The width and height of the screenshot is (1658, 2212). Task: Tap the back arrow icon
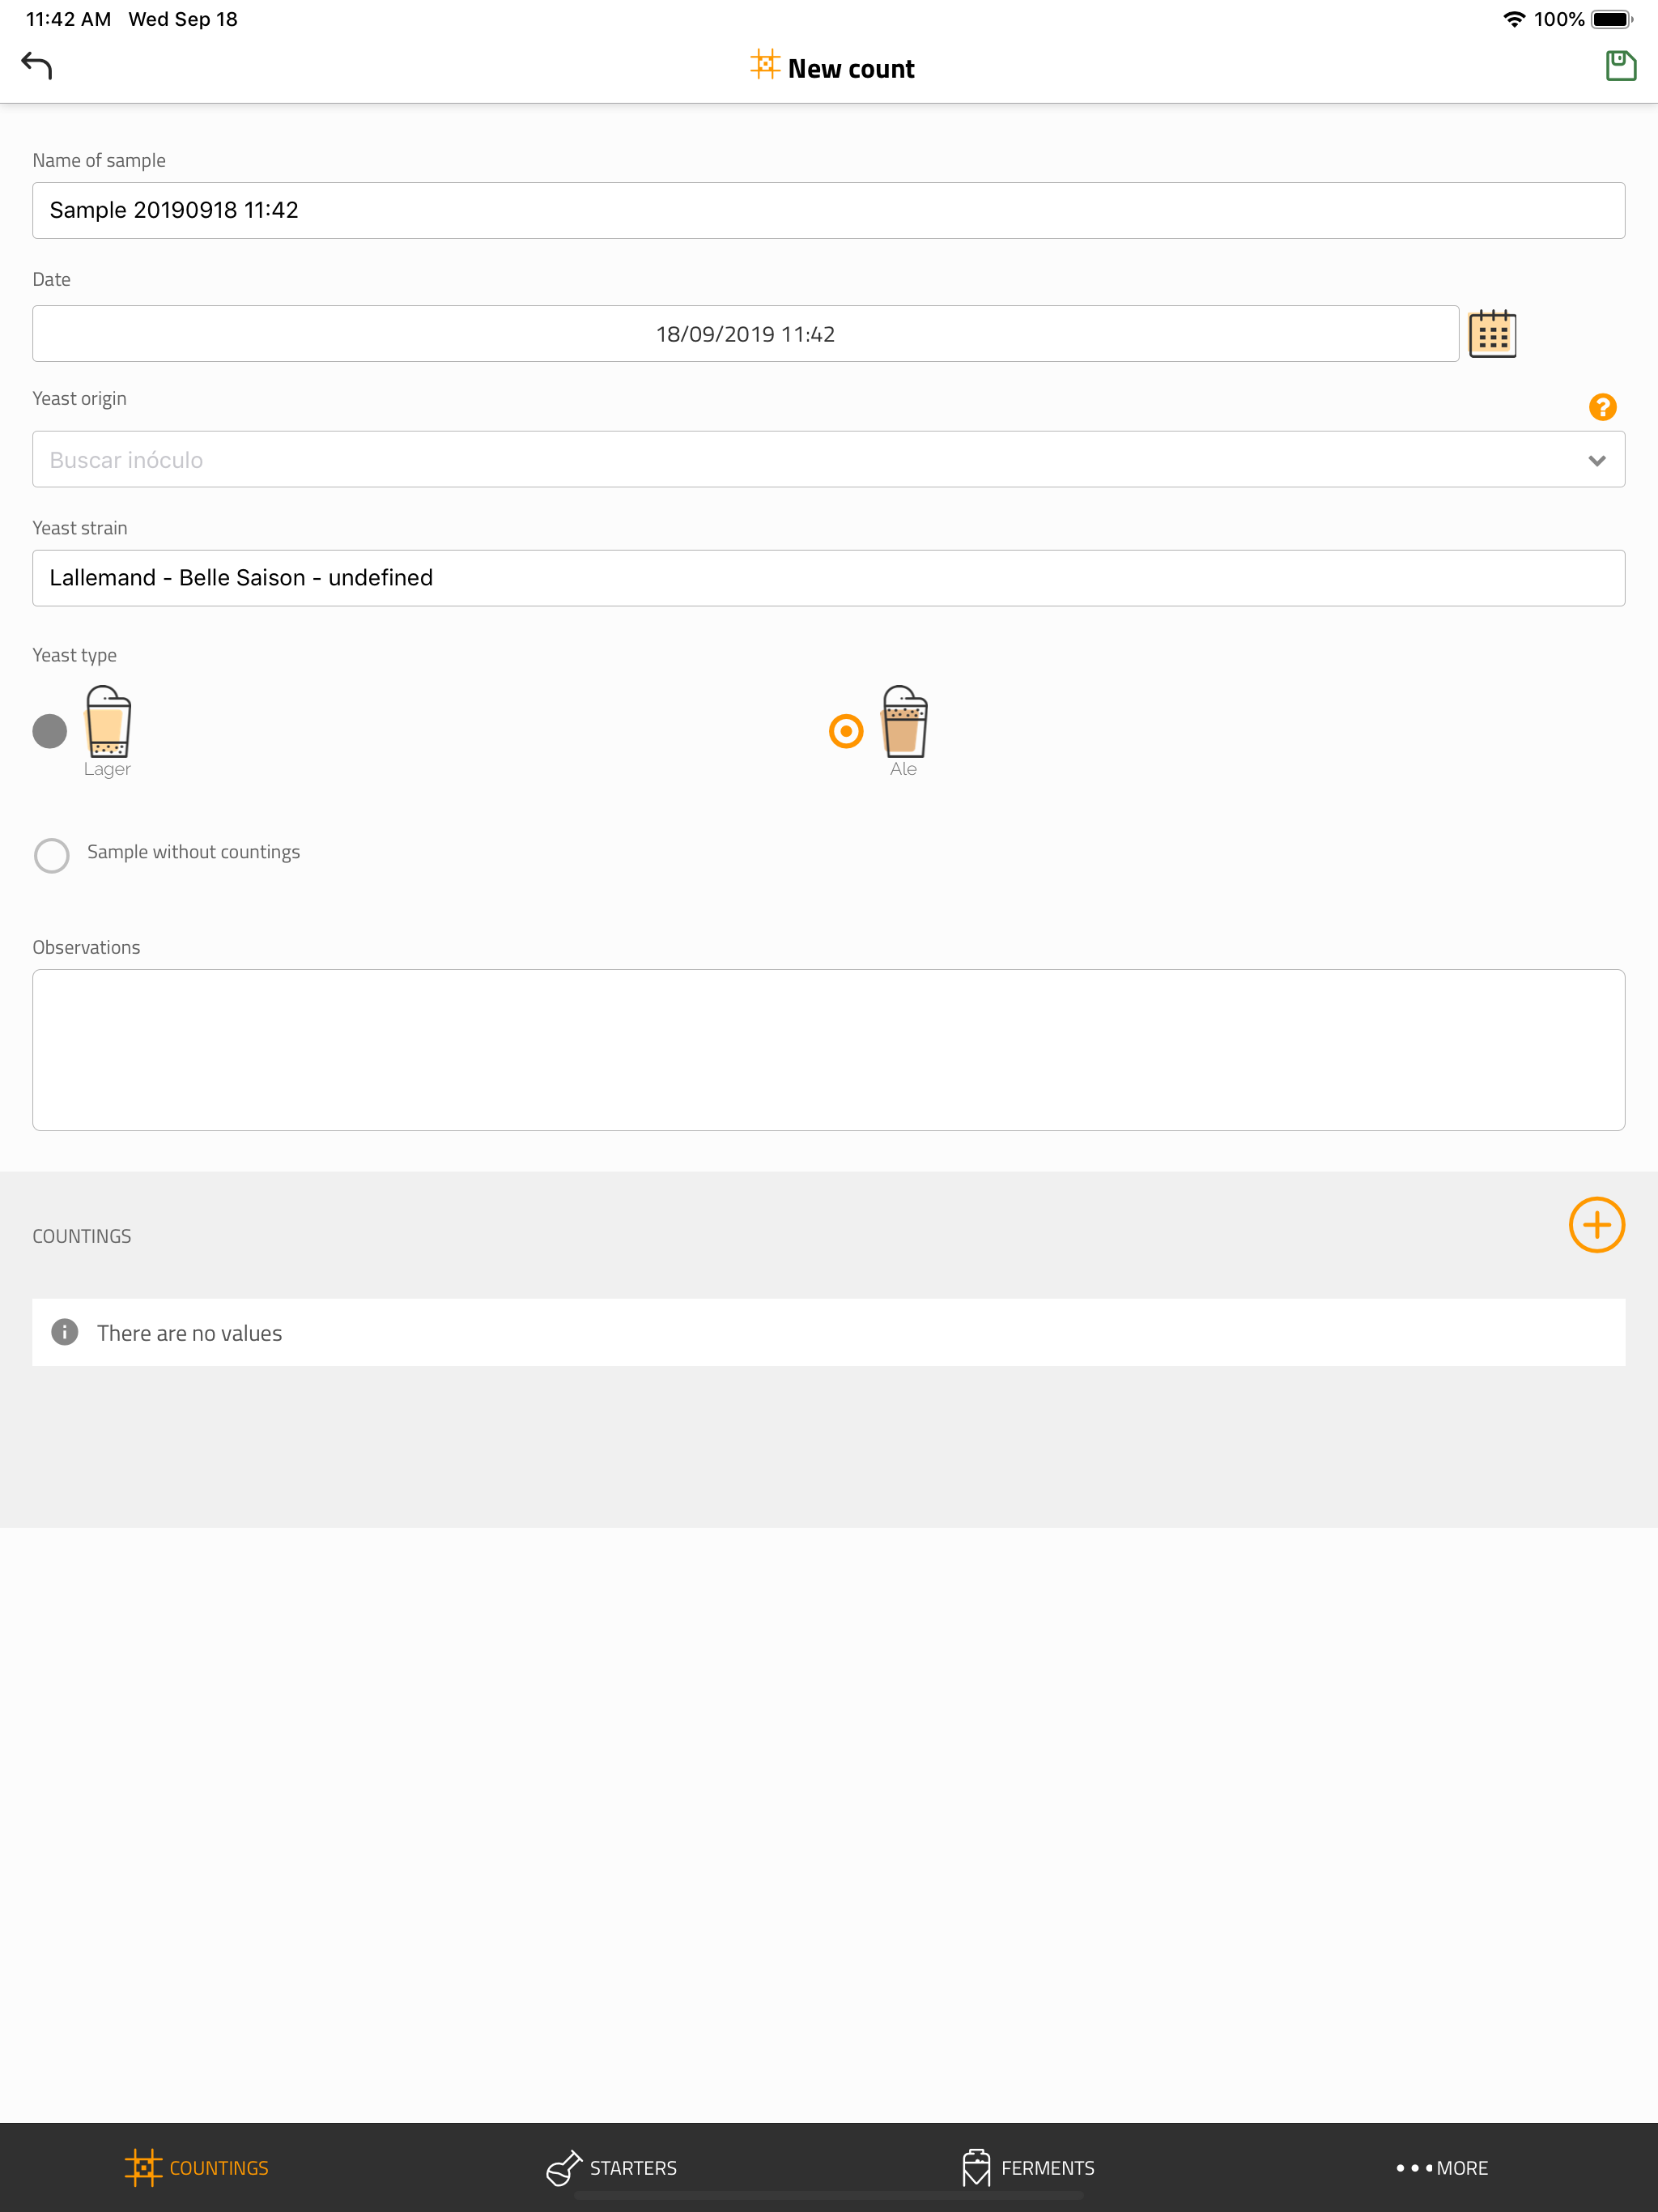pos(37,66)
